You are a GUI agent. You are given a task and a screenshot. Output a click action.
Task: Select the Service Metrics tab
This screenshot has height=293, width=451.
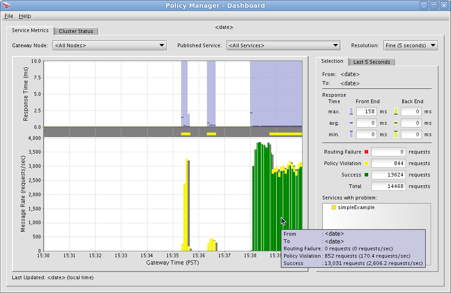[x=30, y=31]
